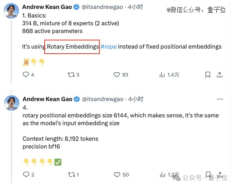Open avatar thumbnail of the first tweet
235x187 pixels.
coord(12,11)
